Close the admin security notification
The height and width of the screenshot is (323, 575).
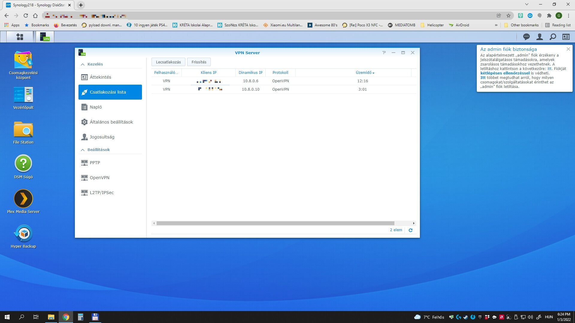[568, 49]
